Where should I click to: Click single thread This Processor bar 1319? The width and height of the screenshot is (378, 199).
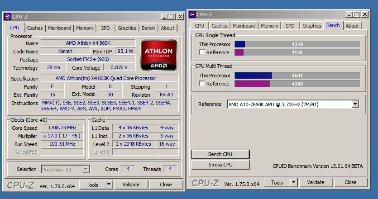[297, 44]
